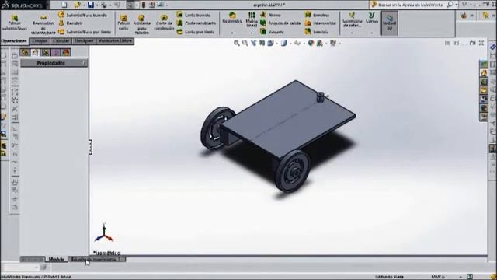Image resolution: width=497 pixels, height=280 pixels.
Task: Click the Section view icon
Action: (262, 43)
